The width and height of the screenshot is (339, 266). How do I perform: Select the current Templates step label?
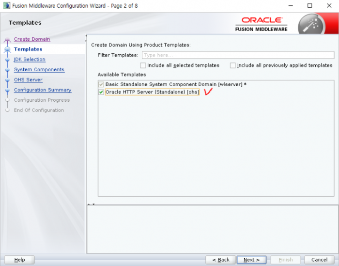pos(28,49)
